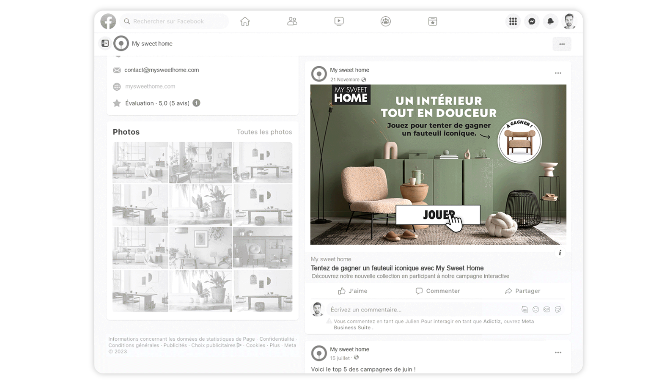Like the post with J'aime
The image size is (672, 384).
point(352,291)
